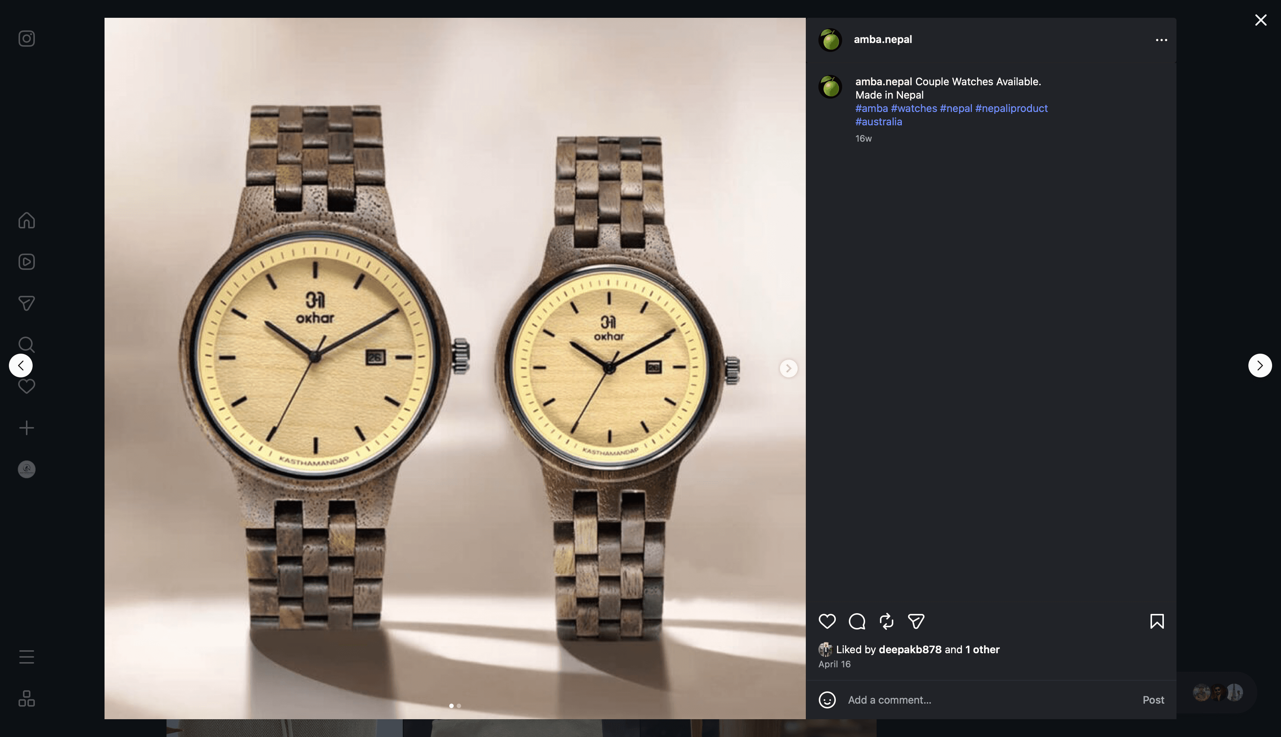Open Search magnifier icon in sidebar
Image resolution: width=1281 pixels, height=737 pixels.
pyautogui.click(x=26, y=345)
